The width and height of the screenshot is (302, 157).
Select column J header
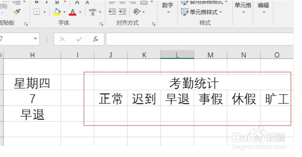click(x=111, y=55)
